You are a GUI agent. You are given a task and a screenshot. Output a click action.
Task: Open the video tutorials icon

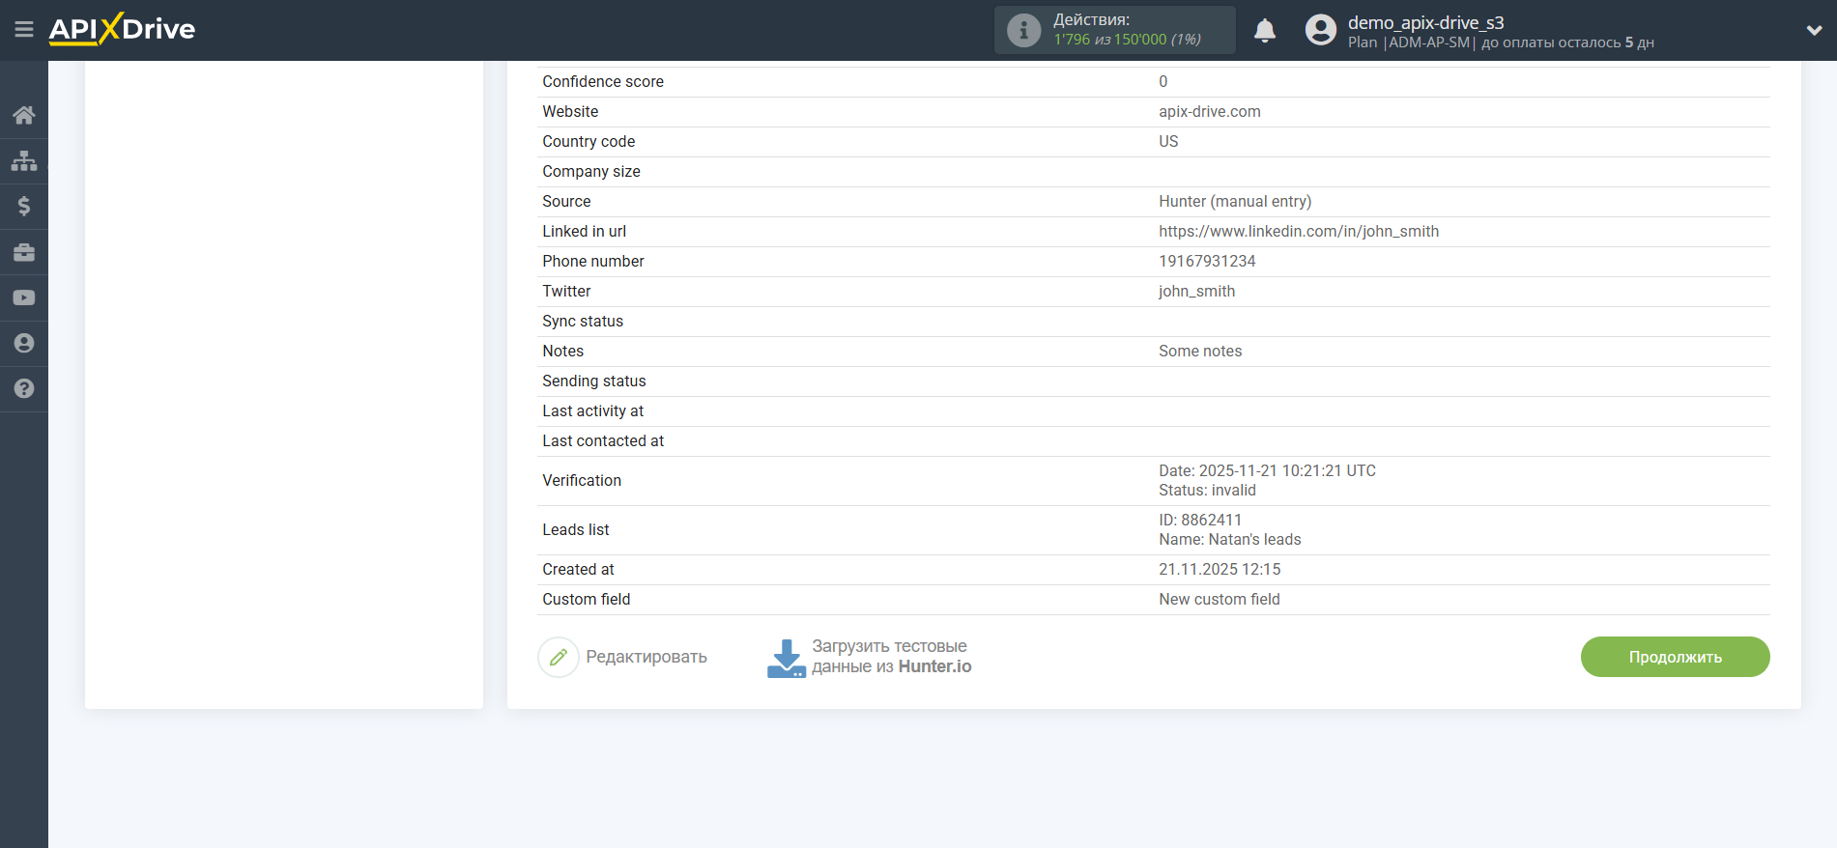pos(24,297)
